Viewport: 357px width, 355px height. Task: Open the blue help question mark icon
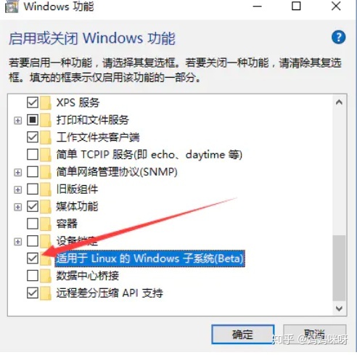tap(338, 37)
